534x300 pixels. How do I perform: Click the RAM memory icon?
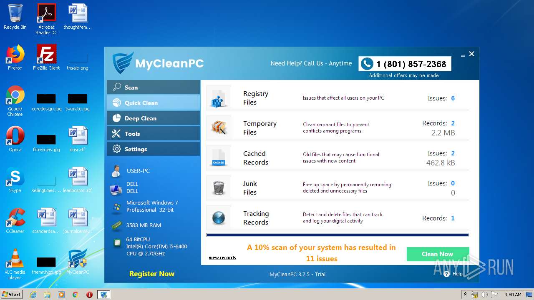(116, 225)
